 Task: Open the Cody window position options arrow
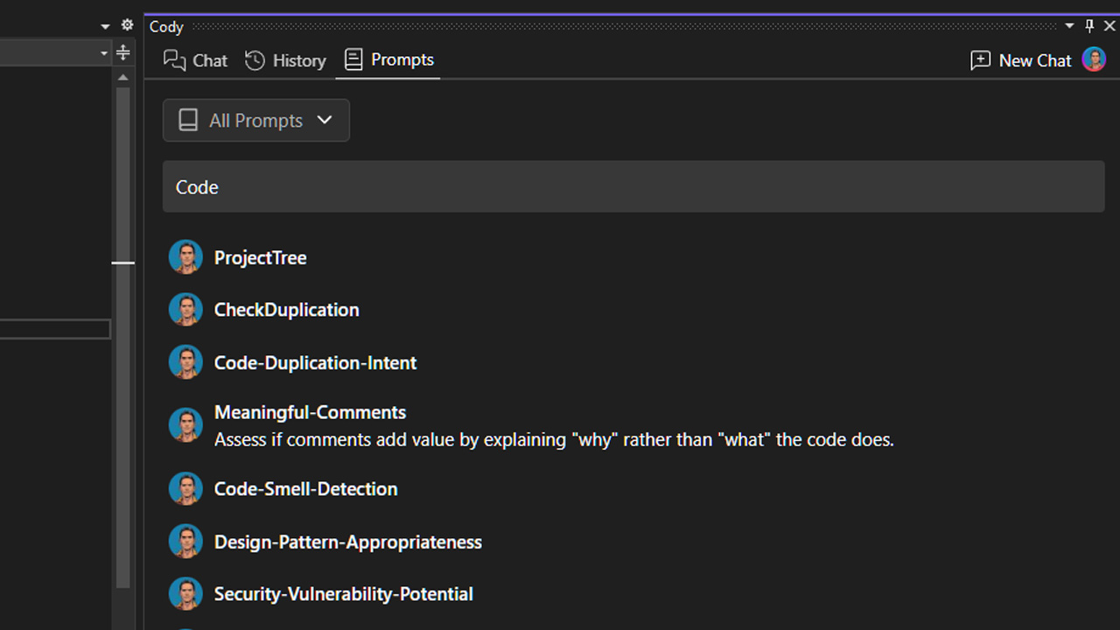[1069, 26]
